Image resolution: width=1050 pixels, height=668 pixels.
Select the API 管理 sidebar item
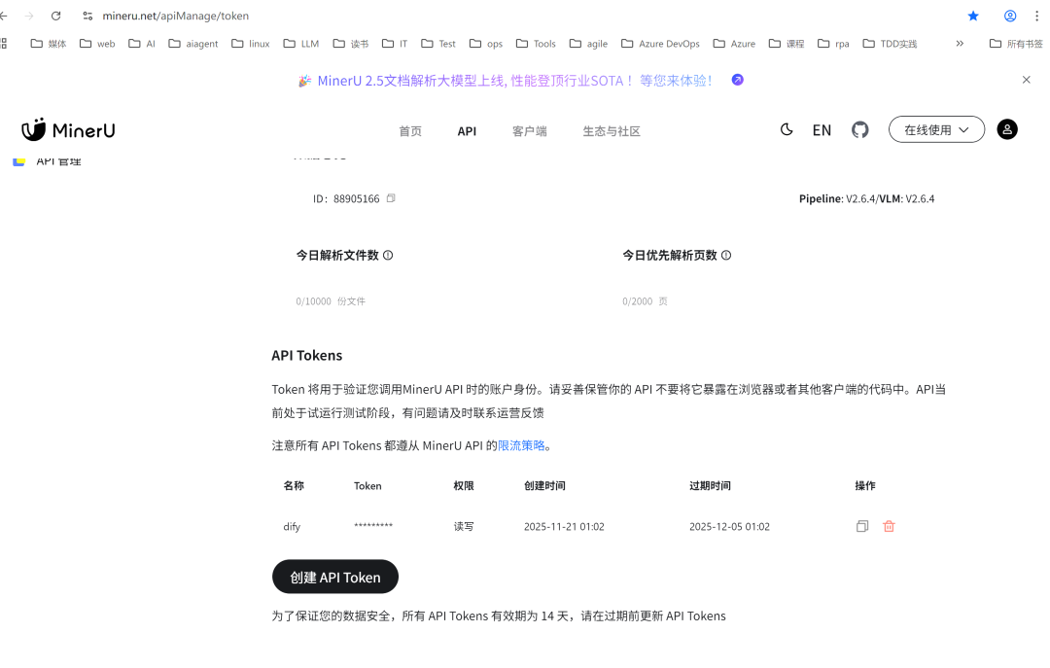tap(47, 160)
